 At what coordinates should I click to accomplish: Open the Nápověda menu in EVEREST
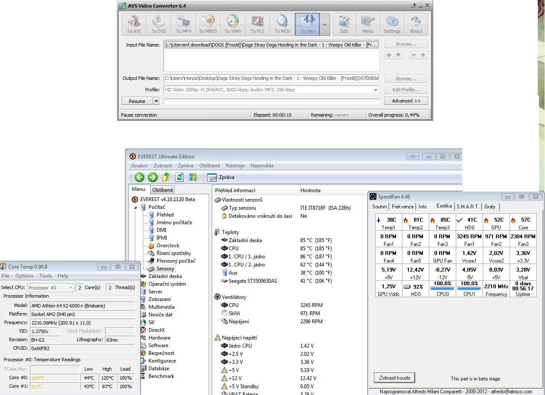[262, 166]
